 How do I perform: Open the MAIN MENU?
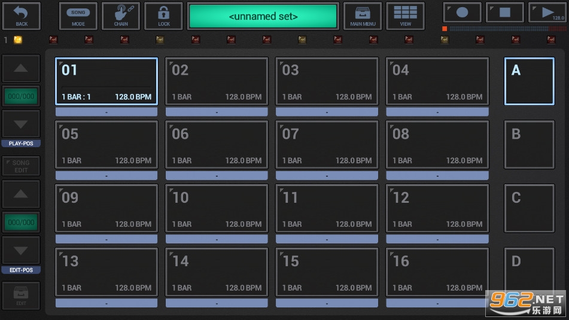(363, 16)
